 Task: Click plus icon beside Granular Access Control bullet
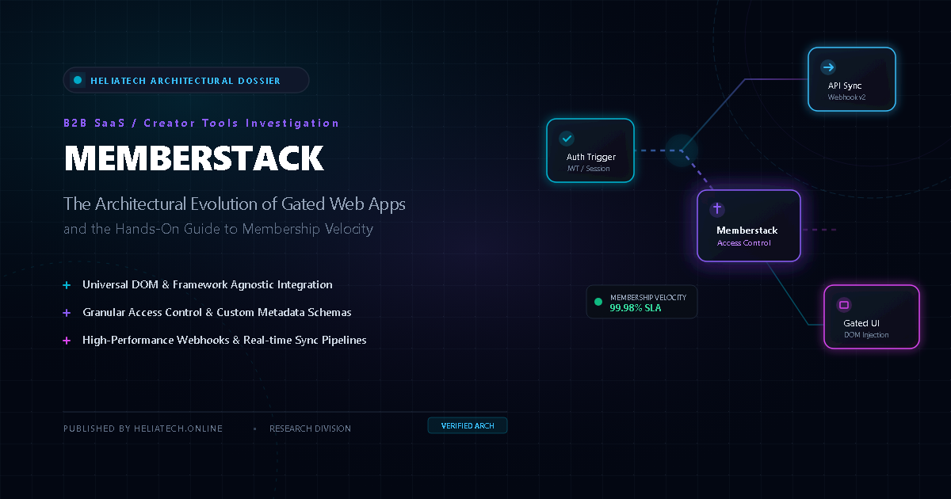pyautogui.click(x=67, y=313)
